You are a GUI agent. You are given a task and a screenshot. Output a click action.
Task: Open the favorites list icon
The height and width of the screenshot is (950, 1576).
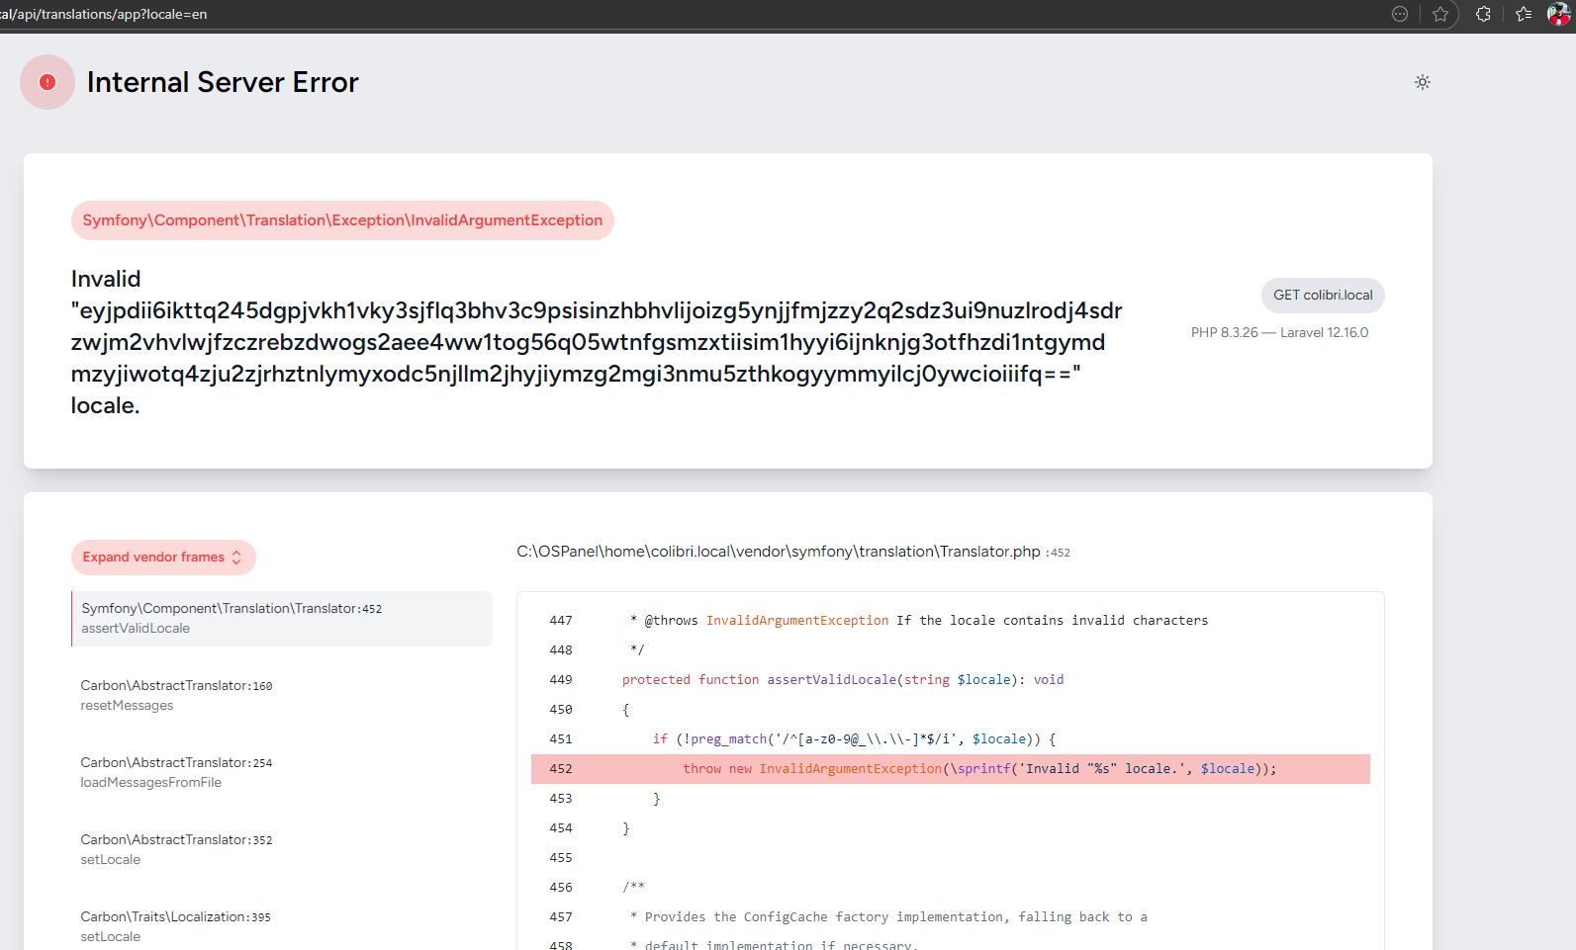coord(1524,14)
